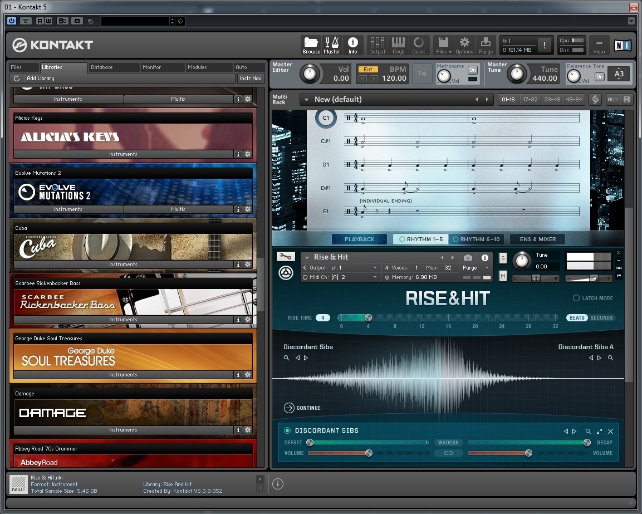Image resolution: width=642 pixels, height=514 pixels.
Task: Click the bottom info bar icon
Action: [278, 484]
